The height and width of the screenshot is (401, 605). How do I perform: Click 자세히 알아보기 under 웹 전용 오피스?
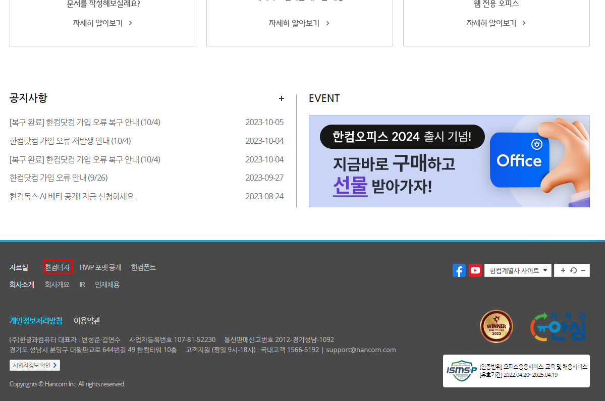click(x=496, y=23)
